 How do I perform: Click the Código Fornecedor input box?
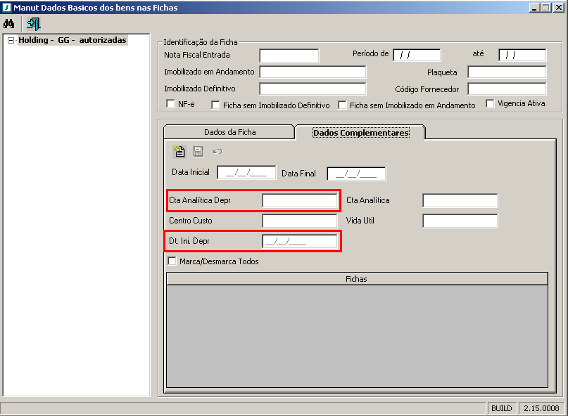[x=507, y=89]
